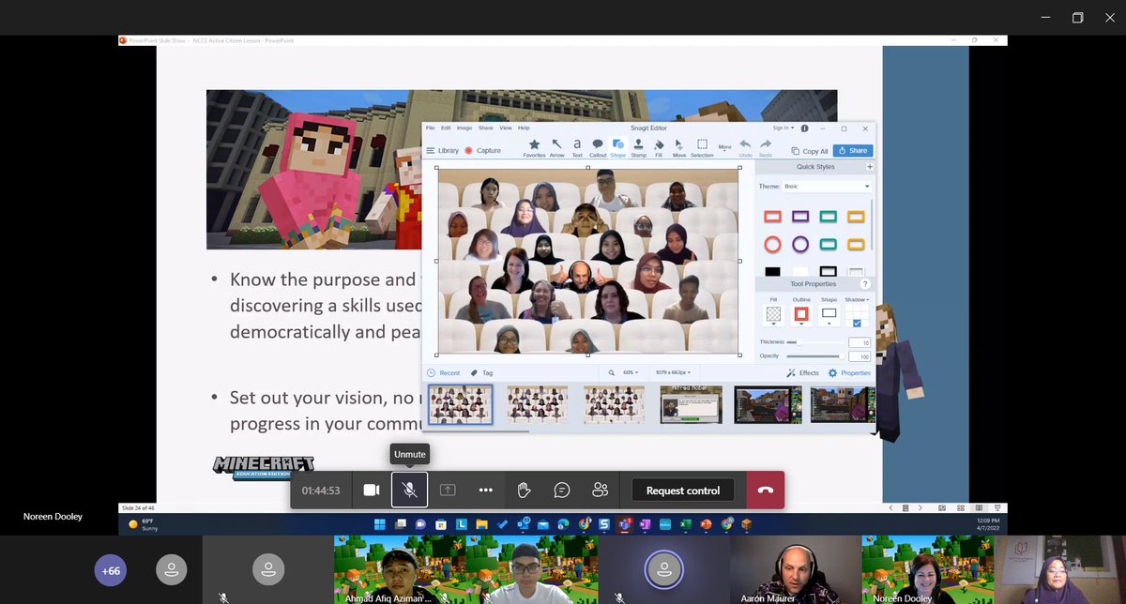Select the Callout tool in Snagit

click(x=598, y=147)
